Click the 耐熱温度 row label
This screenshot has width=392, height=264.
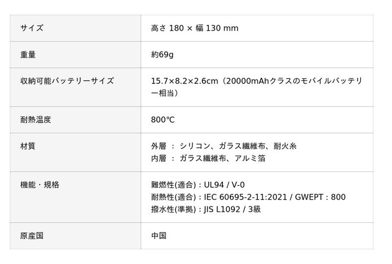36,119
